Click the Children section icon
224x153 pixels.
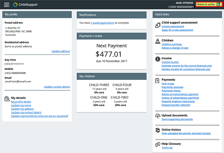(x=157, y=42)
